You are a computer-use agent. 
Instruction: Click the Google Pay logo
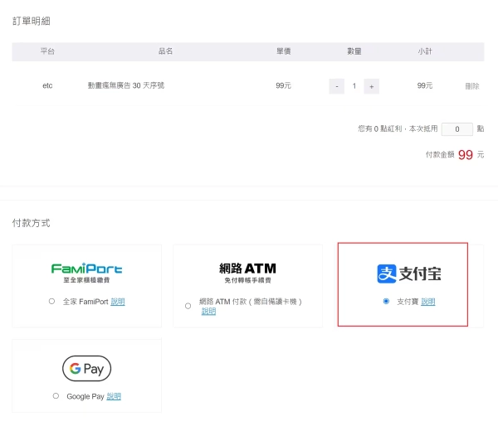(x=86, y=368)
